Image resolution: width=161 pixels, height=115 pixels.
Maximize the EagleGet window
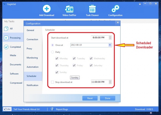(151, 4)
